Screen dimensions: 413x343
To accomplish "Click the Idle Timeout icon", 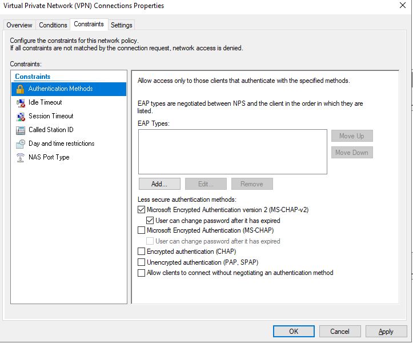I will 21,102.
